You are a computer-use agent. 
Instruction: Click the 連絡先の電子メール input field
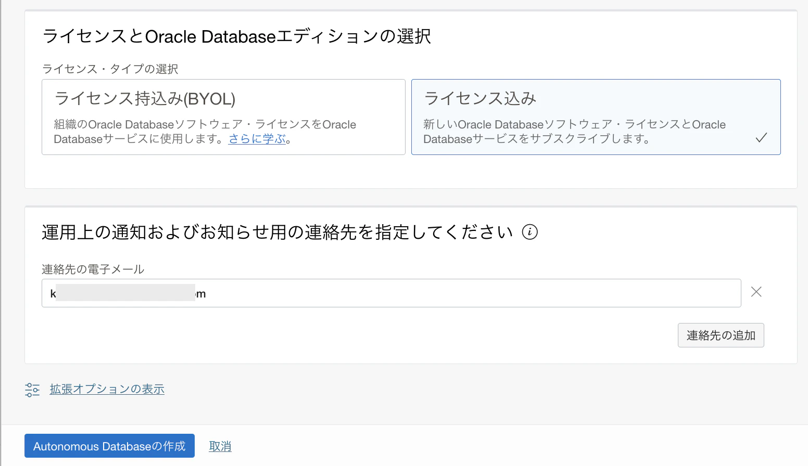[x=391, y=293]
